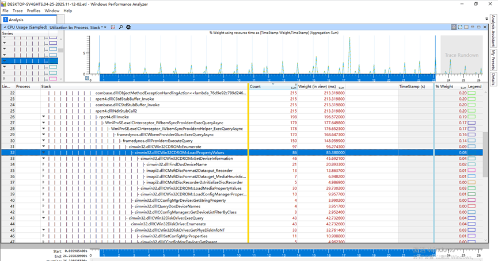Collapse CWin32CDROM::Enumerate row 31
This screenshot has height=261, width=498.
[x=44, y=147]
